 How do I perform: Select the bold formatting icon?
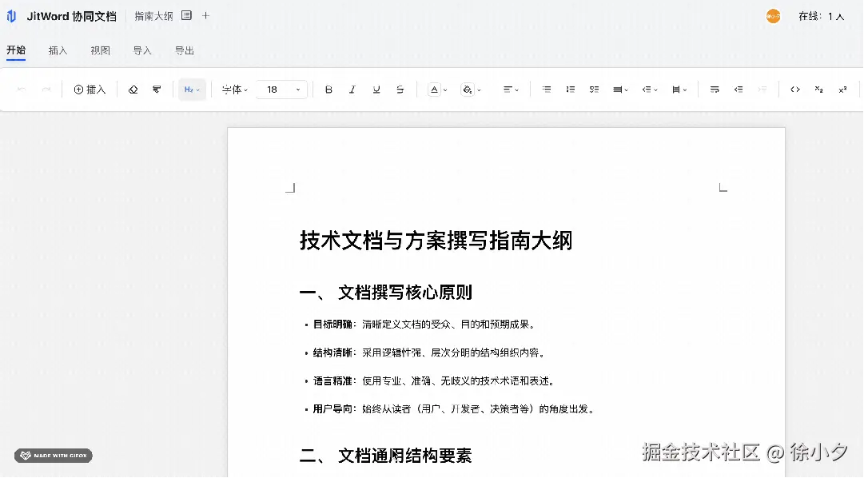(x=328, y=90)
